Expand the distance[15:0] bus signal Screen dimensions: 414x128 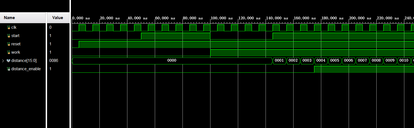pyautogui.click(x=3, y=61)
